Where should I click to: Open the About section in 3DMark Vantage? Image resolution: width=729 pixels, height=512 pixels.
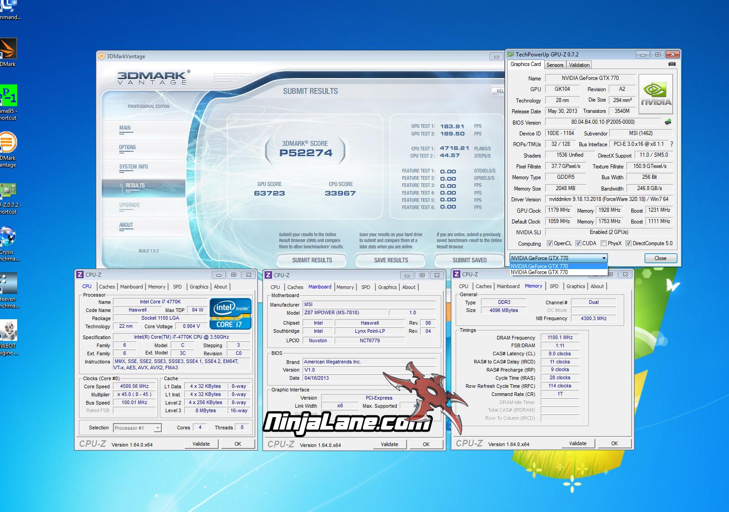click(126, 225)
